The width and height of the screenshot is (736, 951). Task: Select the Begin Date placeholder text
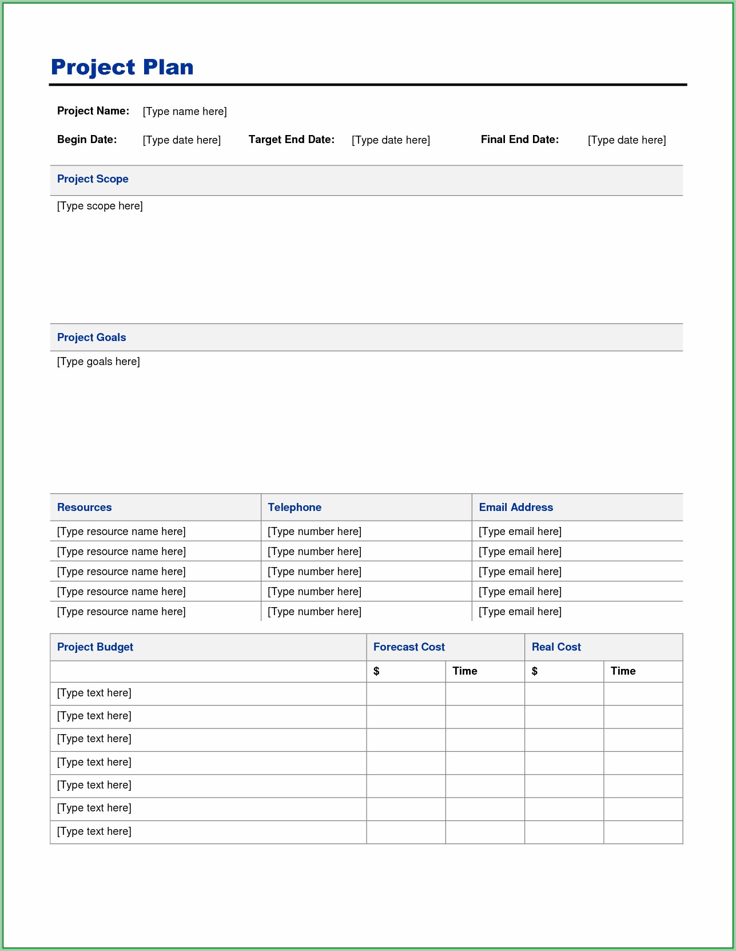click(181, 140)
